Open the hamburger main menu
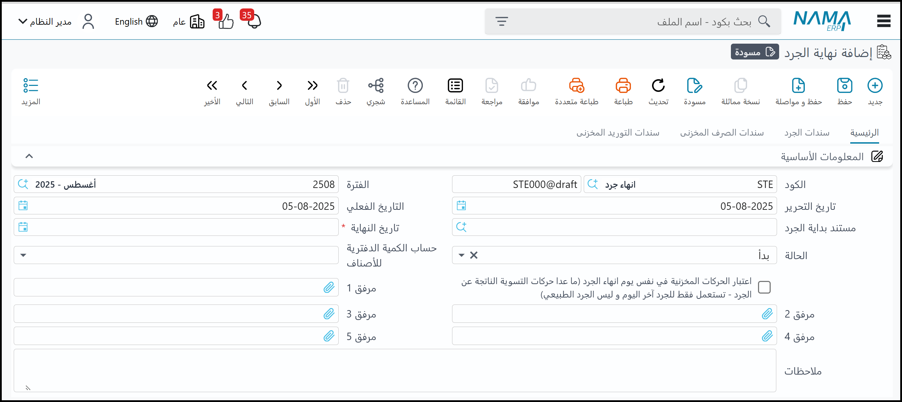The image size is (902, 402). (x=883, y=21)
